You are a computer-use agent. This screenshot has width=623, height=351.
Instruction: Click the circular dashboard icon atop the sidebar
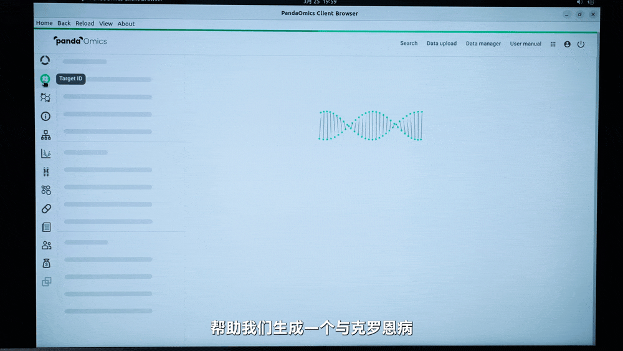click(x=45, y=60)
